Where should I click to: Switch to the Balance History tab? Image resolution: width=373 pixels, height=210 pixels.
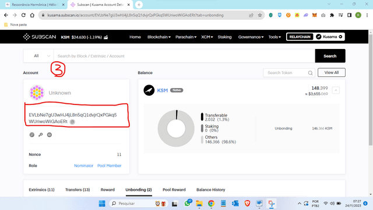click(211, 190)
